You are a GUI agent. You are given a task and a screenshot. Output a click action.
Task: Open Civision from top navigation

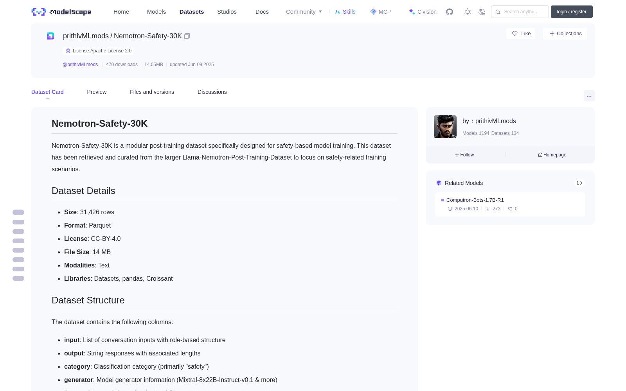pyautogui.click(x=423, y=12)
